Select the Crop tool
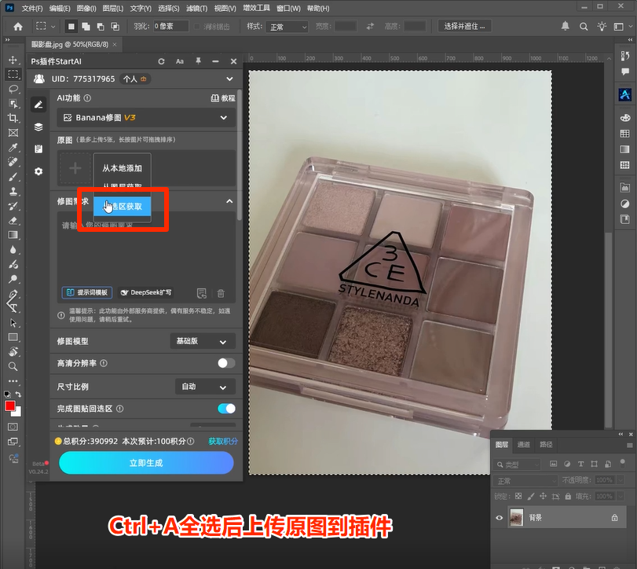637x569 pixels. pyautogui.click(x=13, y=118)
